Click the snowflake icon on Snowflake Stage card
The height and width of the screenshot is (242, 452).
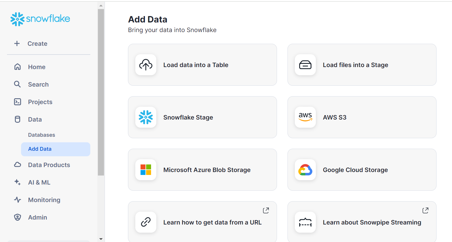[x=146, y=117]
